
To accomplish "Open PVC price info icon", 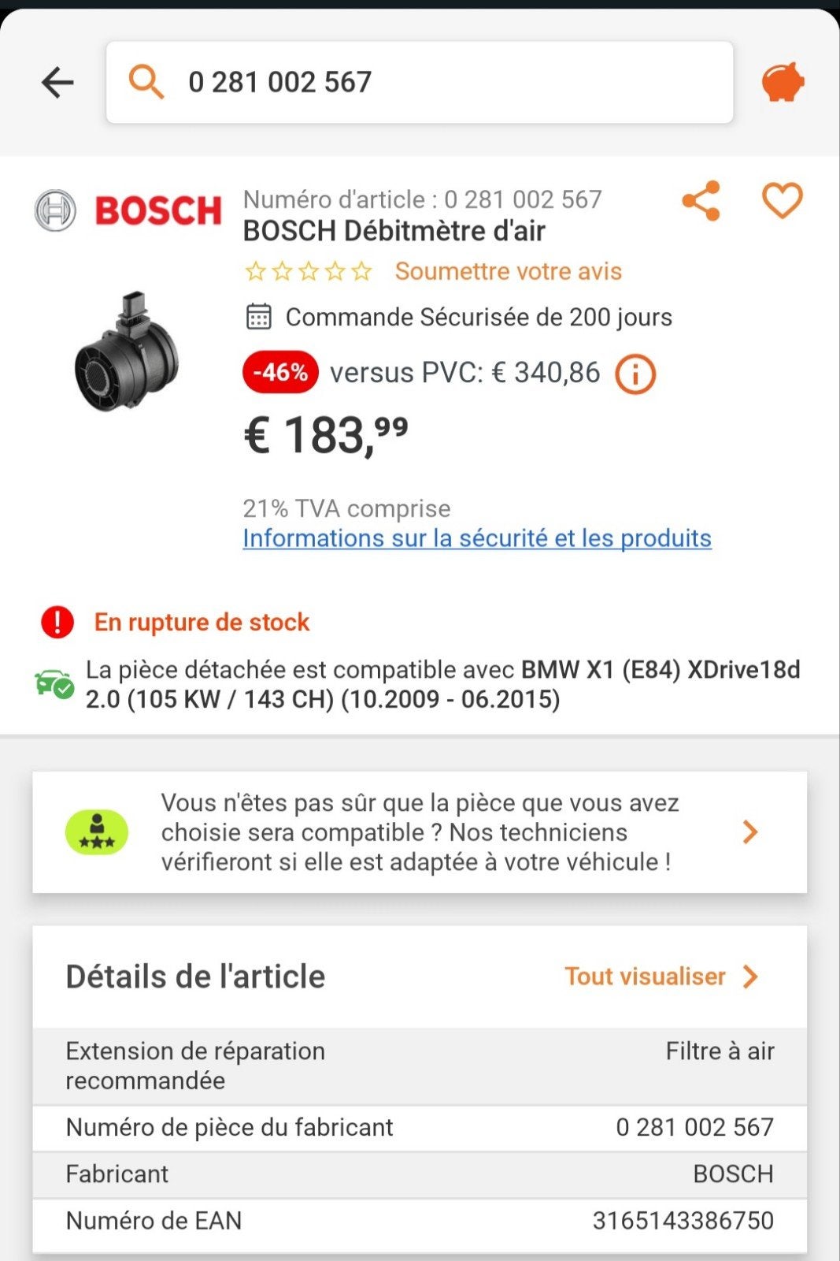I will click(635, 374).
